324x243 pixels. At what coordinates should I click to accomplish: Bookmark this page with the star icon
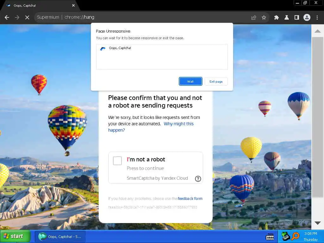(x=264, y=18)
